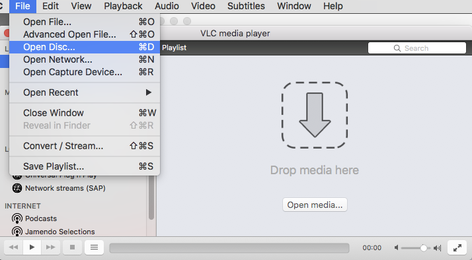
Task: Mute audio with the speaker icon
Action: [x=397, y=247]
